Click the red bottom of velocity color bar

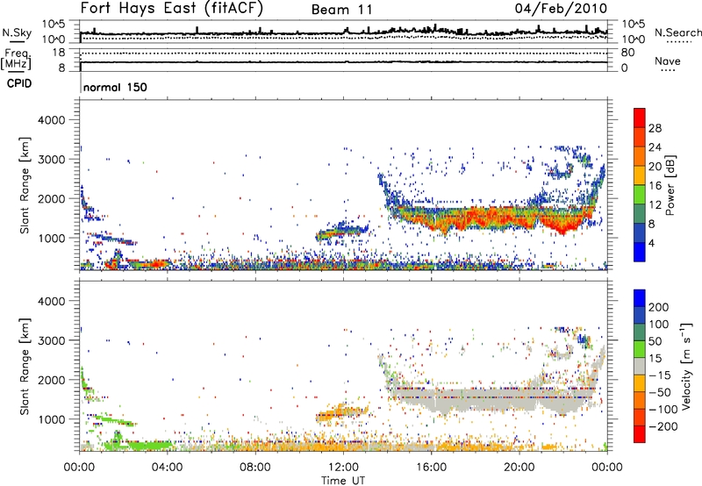point(640,434)
